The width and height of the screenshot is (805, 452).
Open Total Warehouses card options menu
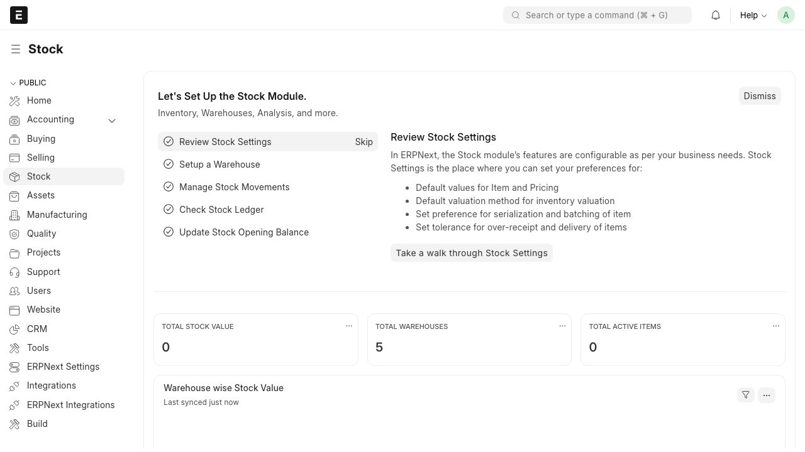[x=563, y=326]
